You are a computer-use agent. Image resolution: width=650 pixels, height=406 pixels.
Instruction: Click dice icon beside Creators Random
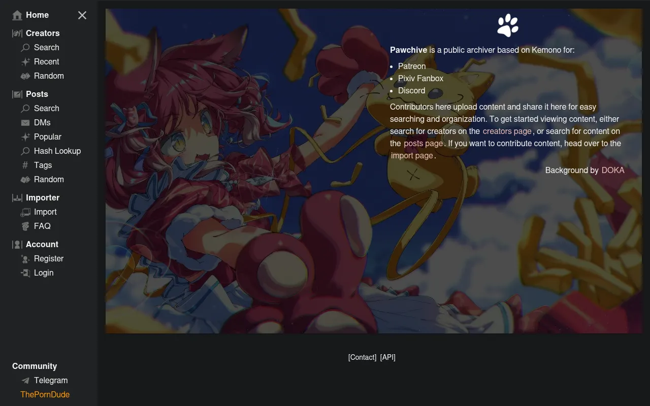[25, 76]
